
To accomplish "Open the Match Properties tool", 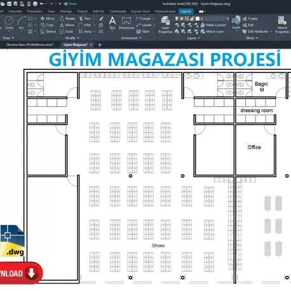I will (x=282, y=25).
